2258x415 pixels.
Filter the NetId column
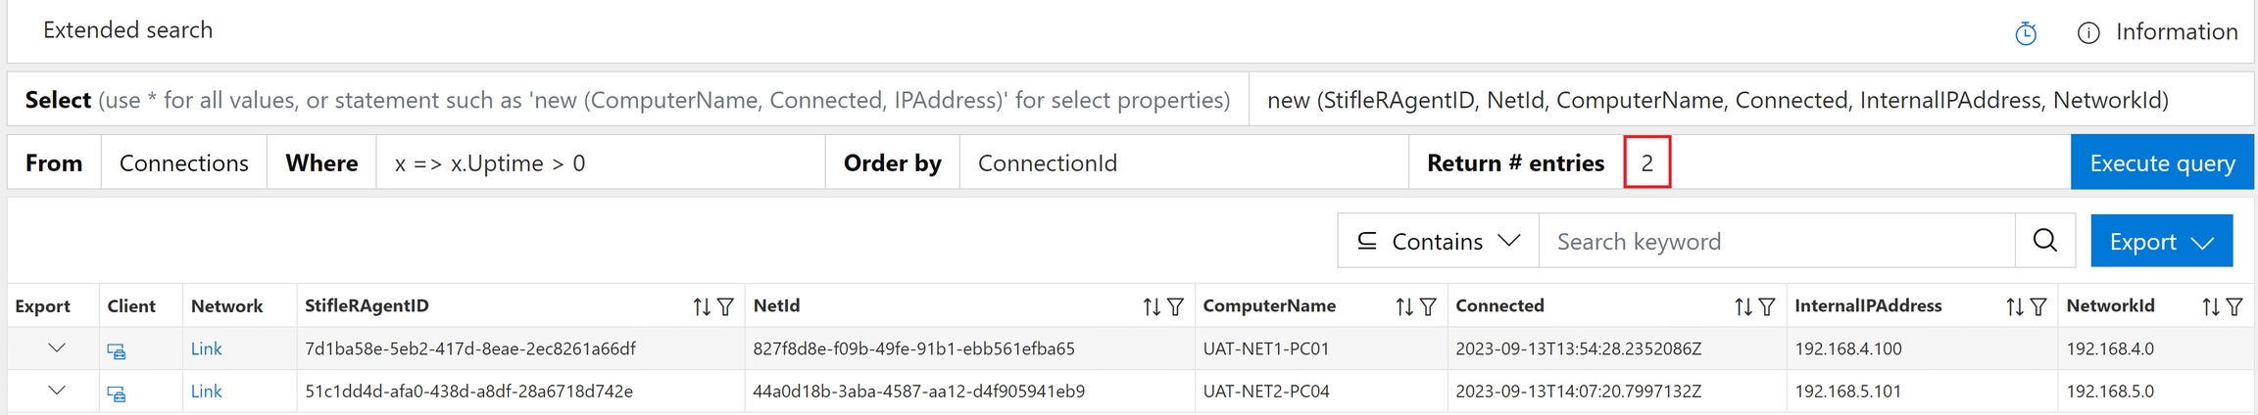(x=1175, y=307)
